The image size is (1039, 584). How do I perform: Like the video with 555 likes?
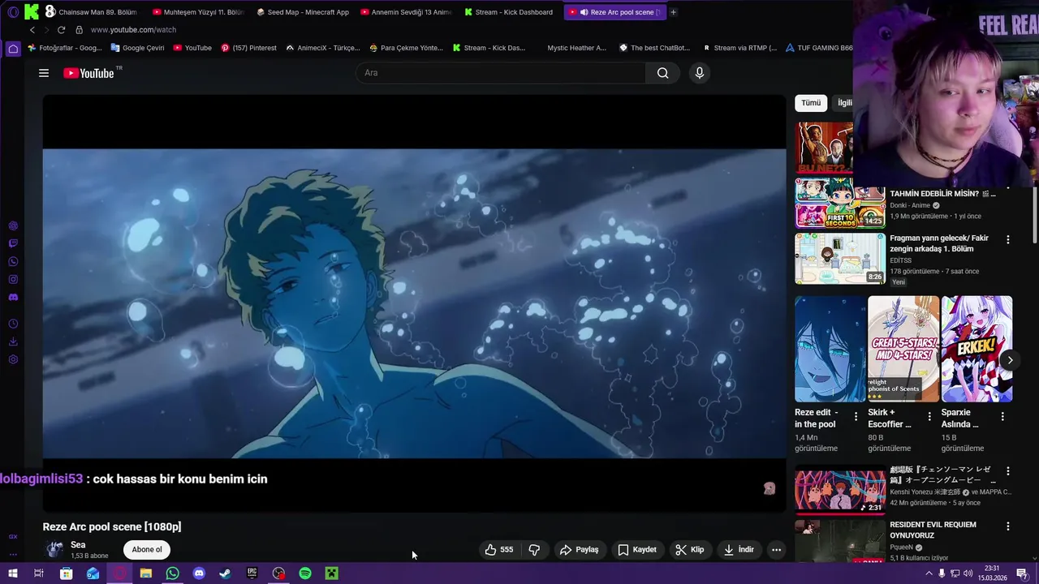point(499,550)
